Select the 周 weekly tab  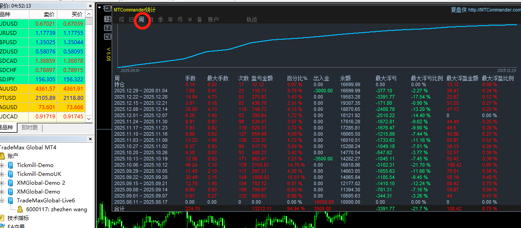(141, 20)
